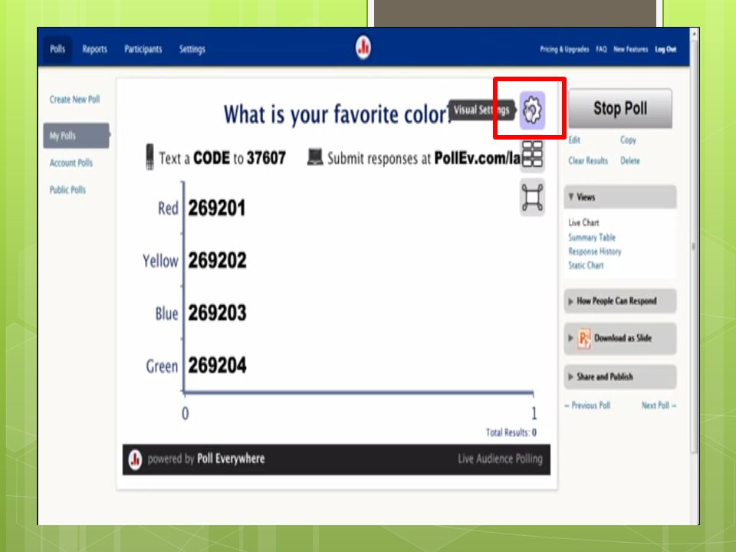This screenshot has height=552, width=736.
Task: Click the Poll Everywhere logo in chart footer
Action: [135, 459]
